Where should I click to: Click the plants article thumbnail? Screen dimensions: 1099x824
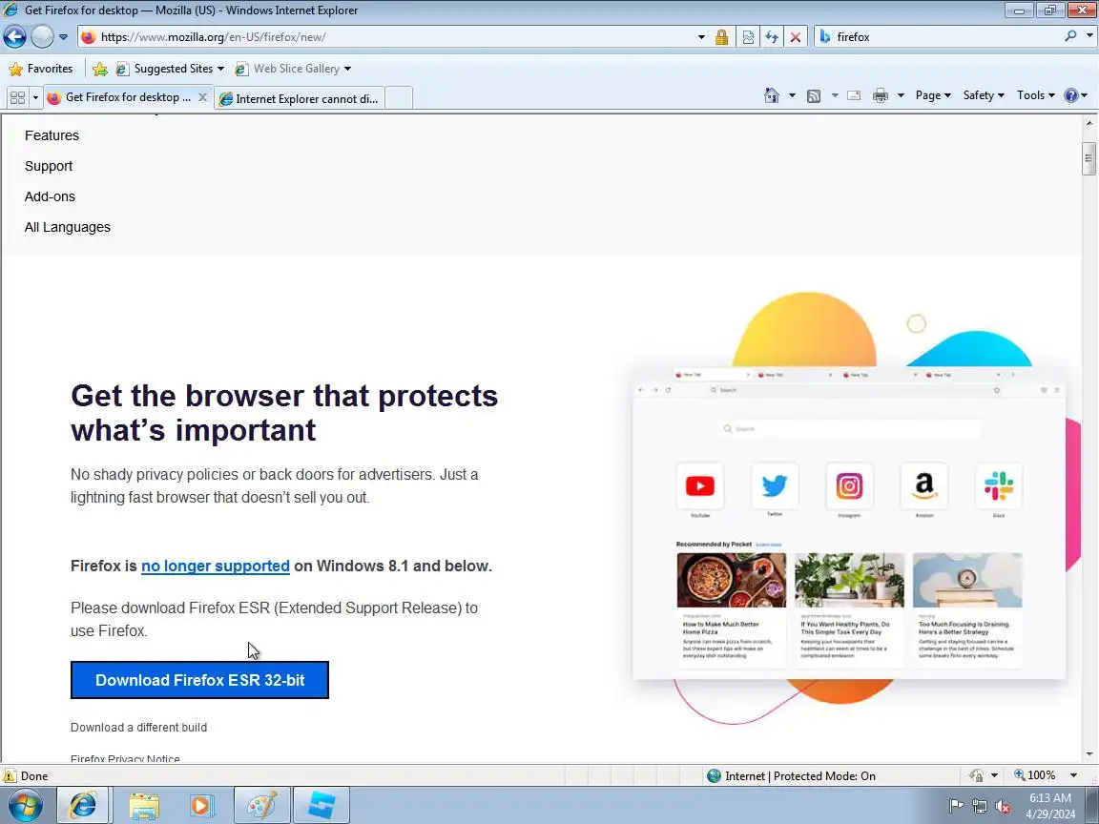click(849, 580)
